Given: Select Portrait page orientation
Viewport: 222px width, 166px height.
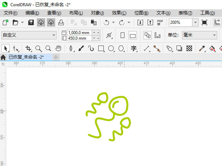Looking at the screenshot, I should pos(123,35).
